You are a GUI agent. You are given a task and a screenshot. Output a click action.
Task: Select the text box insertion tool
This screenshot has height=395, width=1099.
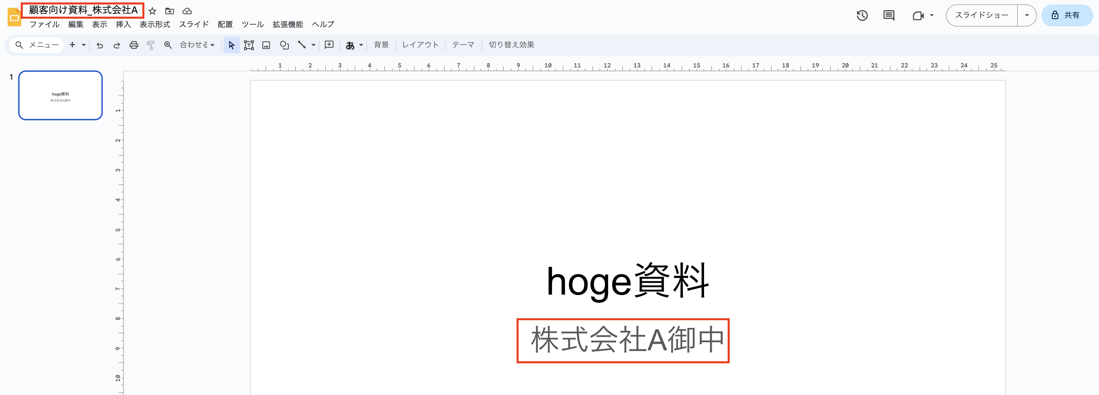click(249, 44)
